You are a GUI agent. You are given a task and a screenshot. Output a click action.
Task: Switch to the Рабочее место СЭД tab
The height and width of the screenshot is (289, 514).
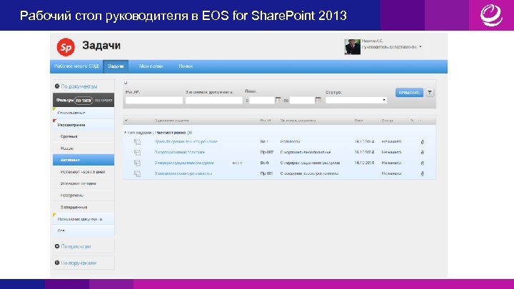[x=76, y=66]
